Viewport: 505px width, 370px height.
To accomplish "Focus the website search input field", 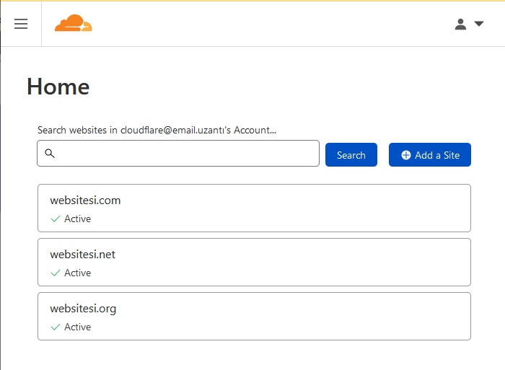I will click(x=178, y=154).
